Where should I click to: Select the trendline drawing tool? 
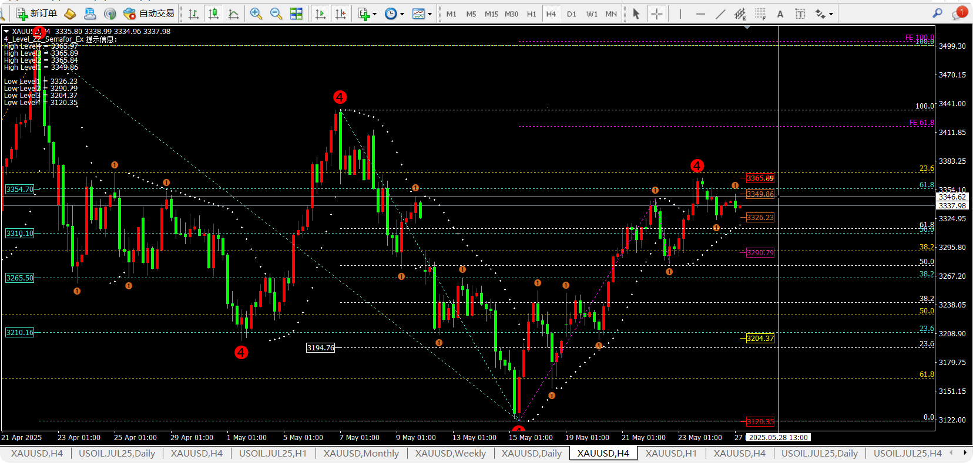tap(720, 13)
